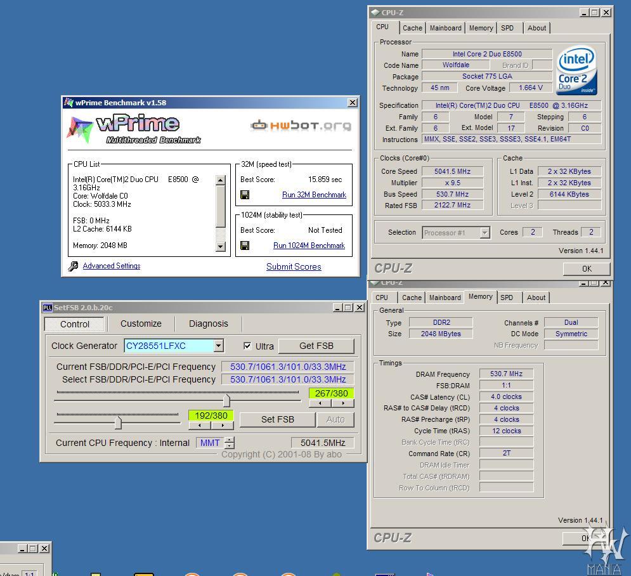Click the MMT stepper up arrow
Screen dimensions: 631x576
(230, 440)
